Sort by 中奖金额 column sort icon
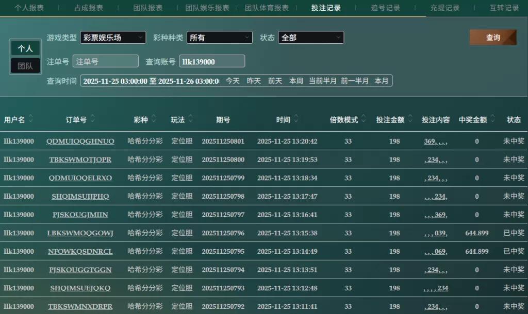Image resolution: width=528 pixels, height=314 pixels. click(492, 119)
